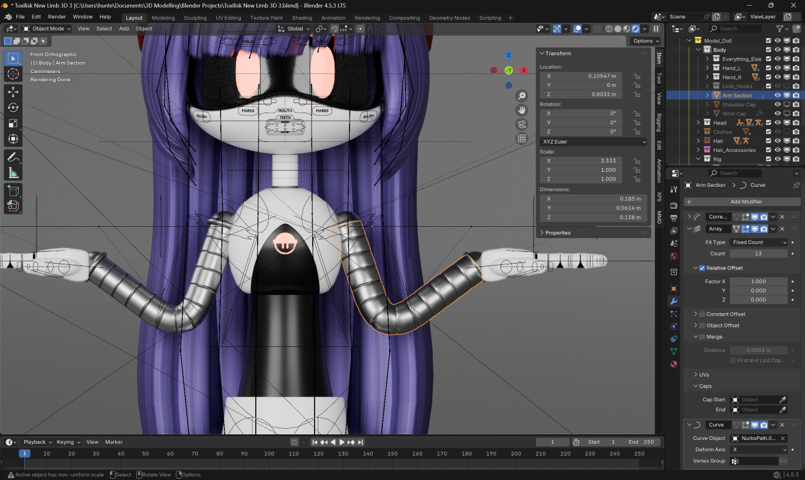Image resolution: width=805 pixels, height=480 pixels.
Task: Pin the properties editor context
Action: (796, 185)
